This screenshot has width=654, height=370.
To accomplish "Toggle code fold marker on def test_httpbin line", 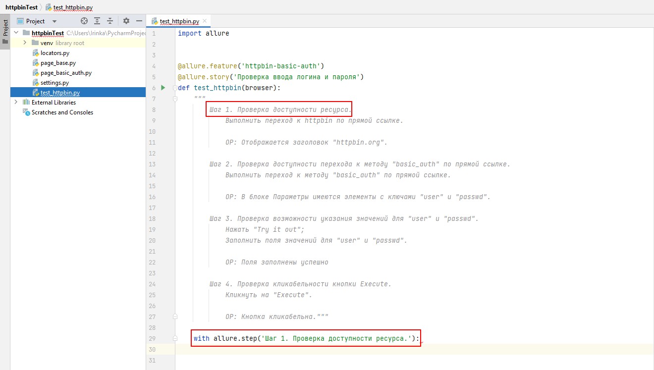I will (174, 88).
